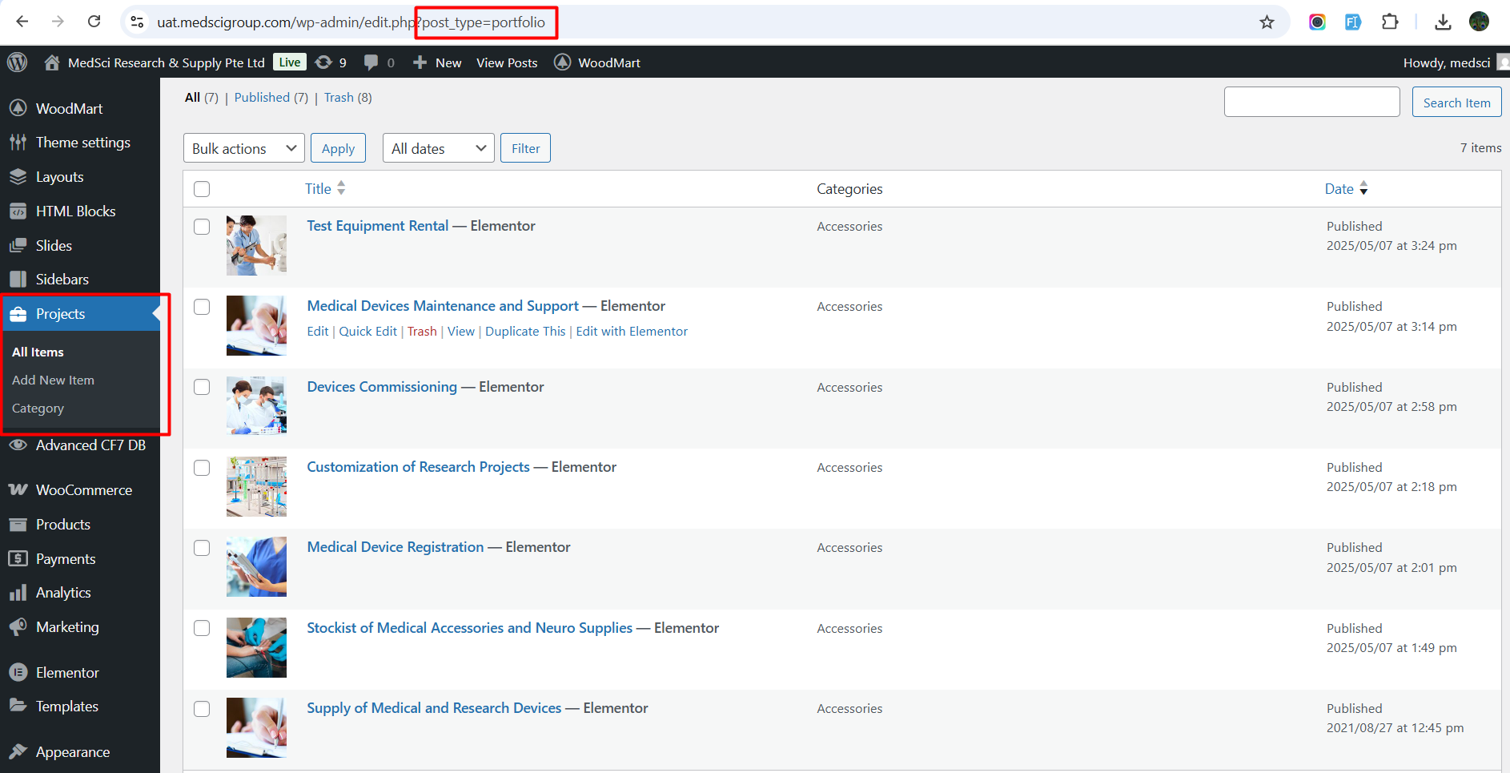Click the Filter button
Viewport: 1510px width, 773px height.
(525, 148)
